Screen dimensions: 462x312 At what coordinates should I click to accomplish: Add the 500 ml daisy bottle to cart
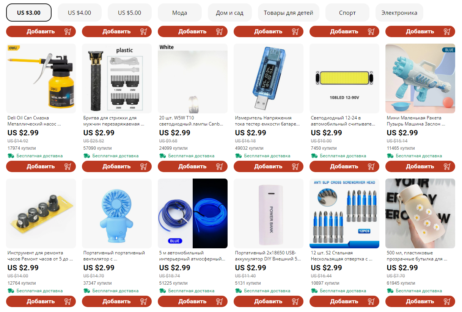click(x=420, y=301)
